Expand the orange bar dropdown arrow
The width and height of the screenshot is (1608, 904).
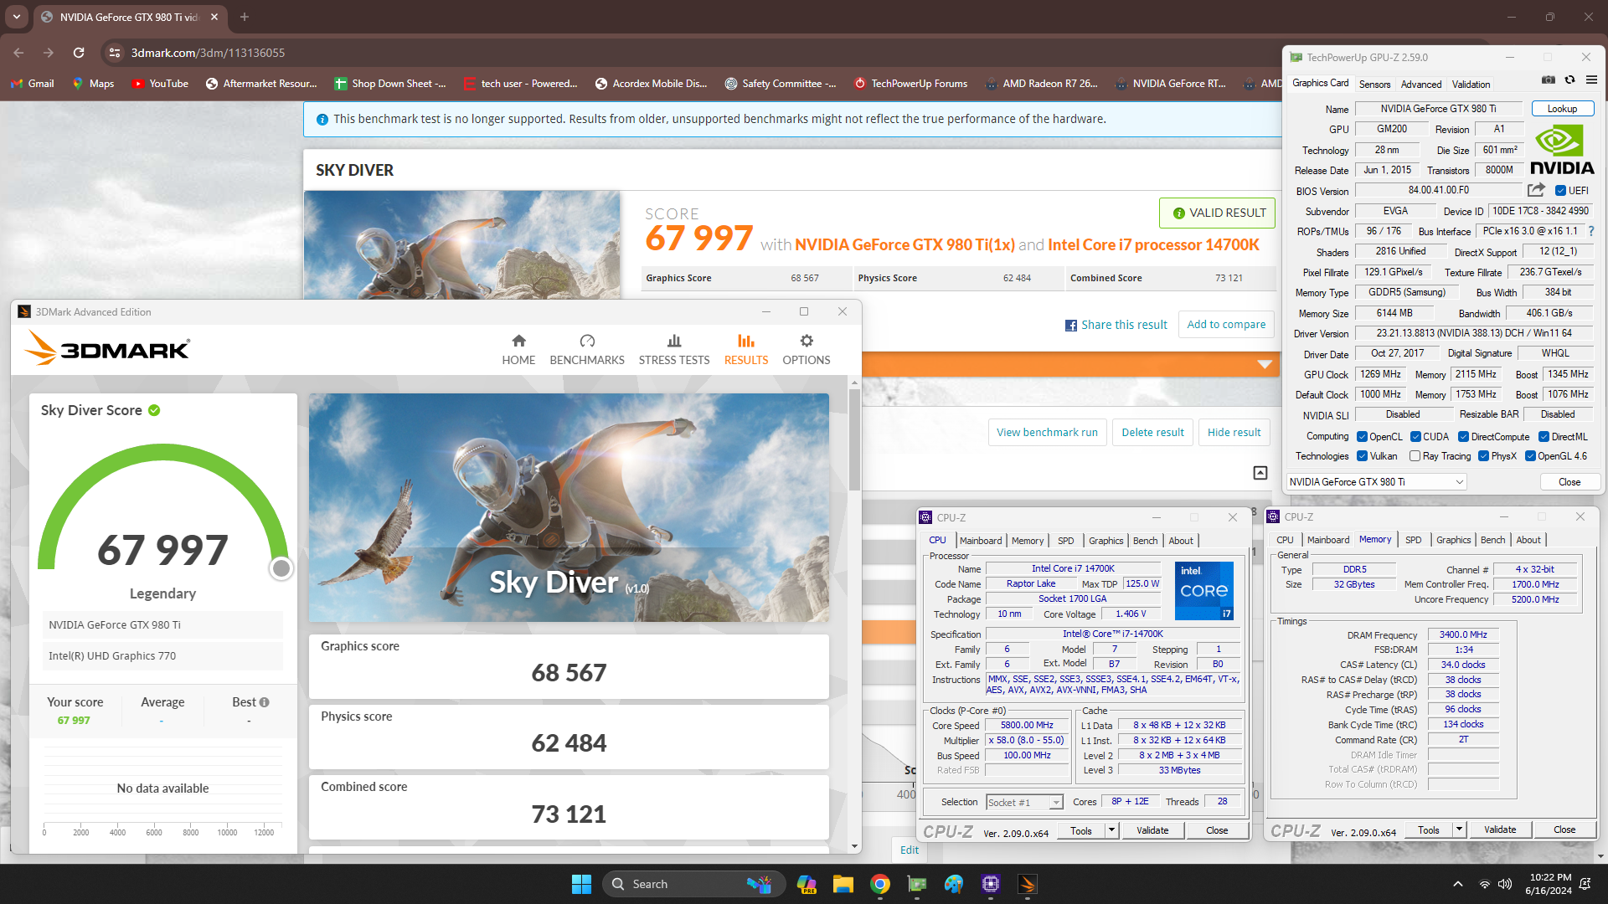[x=1265, y=364]
